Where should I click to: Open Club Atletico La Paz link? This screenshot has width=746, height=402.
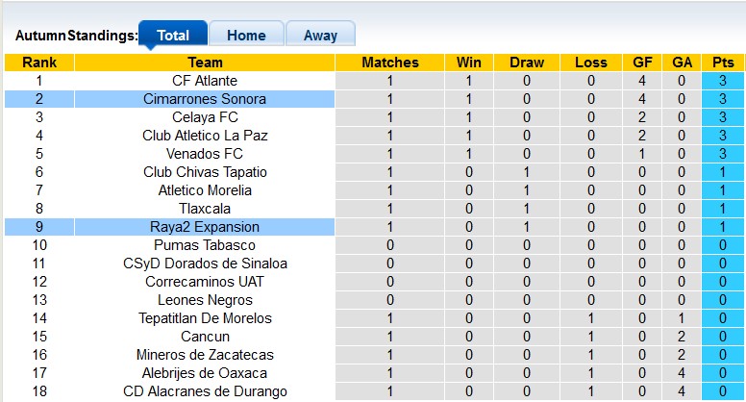[205, 136]
